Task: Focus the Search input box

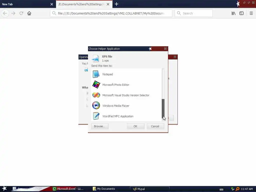Action: pyautogui.click(x=194, y=13)
